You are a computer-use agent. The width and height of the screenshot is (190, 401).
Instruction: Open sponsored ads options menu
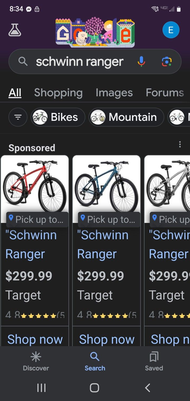180,144
